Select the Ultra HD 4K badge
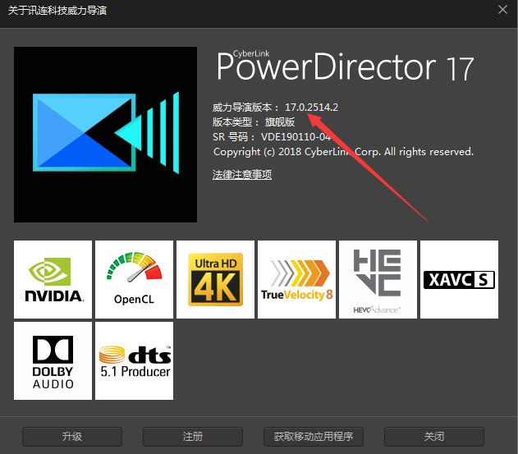 coord(215,279)
